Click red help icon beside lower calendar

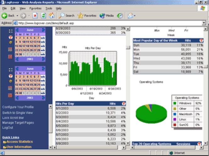click(11, 76)
